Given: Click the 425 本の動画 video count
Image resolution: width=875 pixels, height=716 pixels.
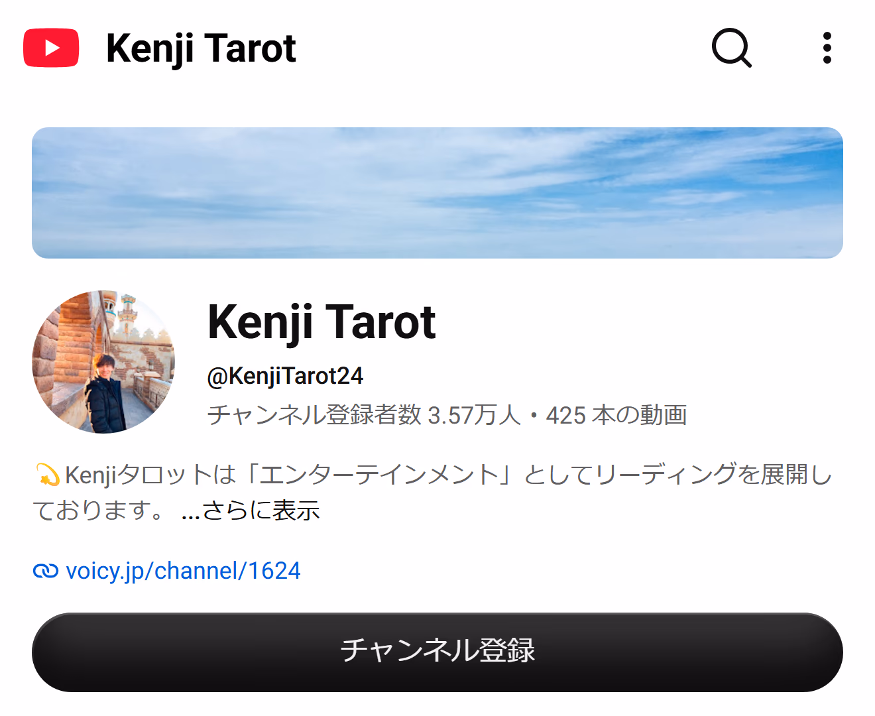Looking at the screenshot, I should click(x=616, y=415).
